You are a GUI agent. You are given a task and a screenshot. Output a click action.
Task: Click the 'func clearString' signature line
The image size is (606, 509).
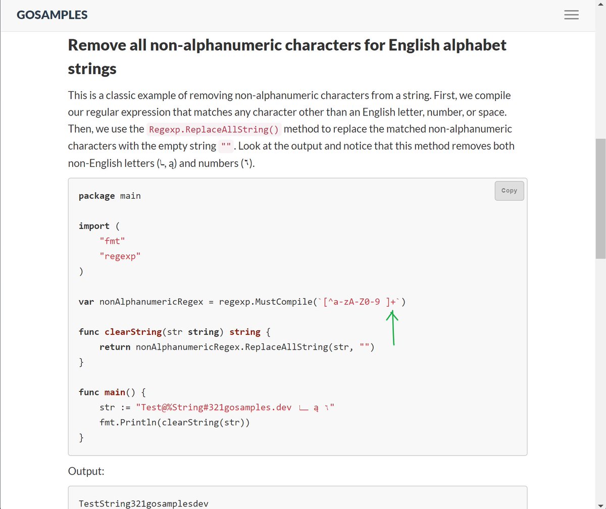coord(175,332)
